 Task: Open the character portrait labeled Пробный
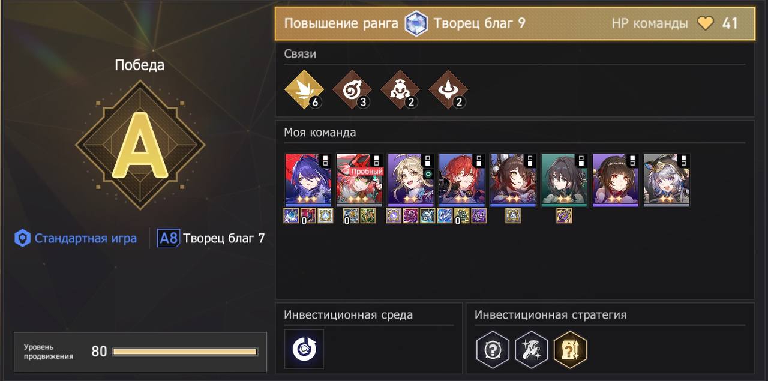(x=359, y=180)
